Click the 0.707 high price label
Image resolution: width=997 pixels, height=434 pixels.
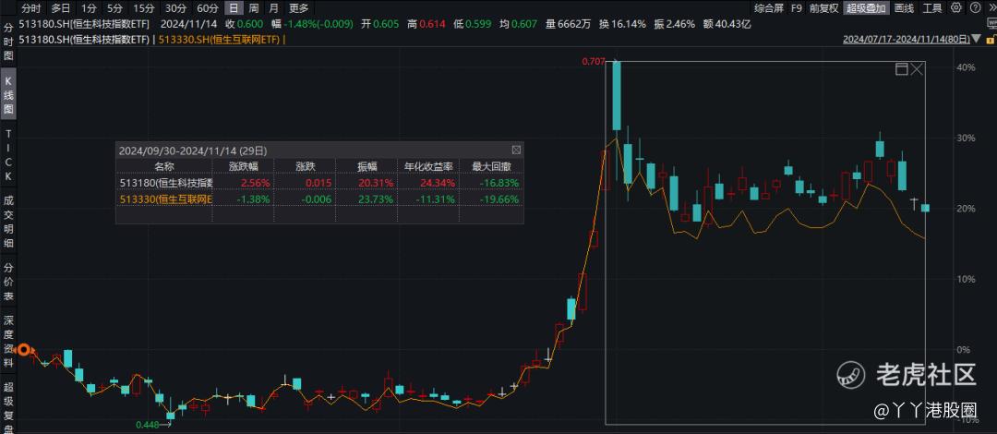point(592,61)
